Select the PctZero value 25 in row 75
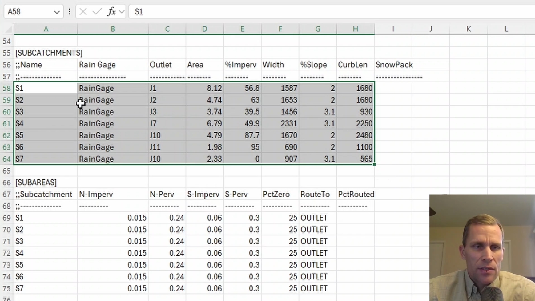The image size is (535, 301). pos(280,289)
